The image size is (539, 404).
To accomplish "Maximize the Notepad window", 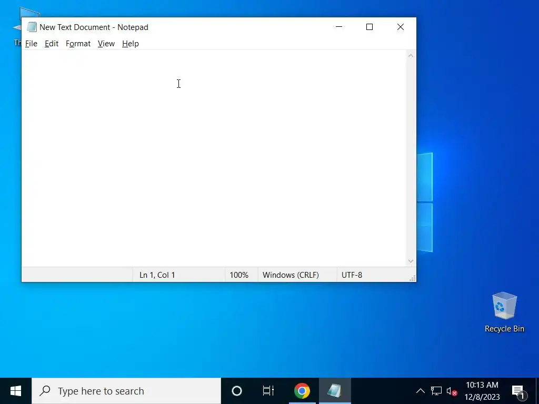I will click(370, 27).
